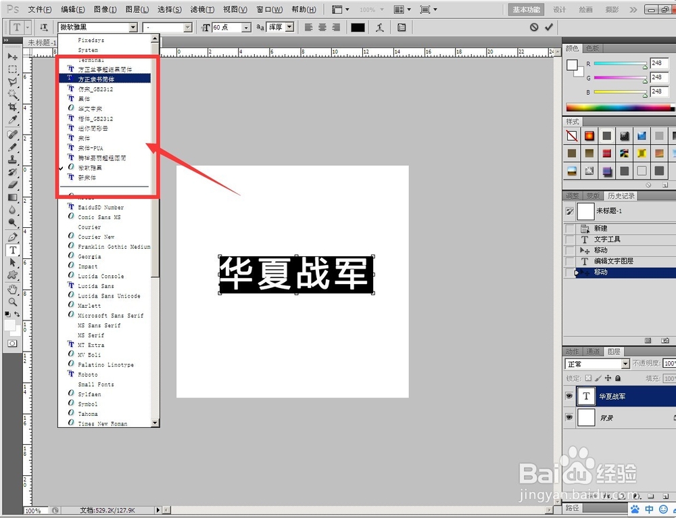The image size is (676, 518).
Task: Commit current text edits checkmark
Action: click(x=548, y=27)
